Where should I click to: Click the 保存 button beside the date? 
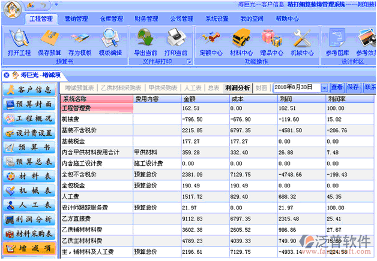353,88
